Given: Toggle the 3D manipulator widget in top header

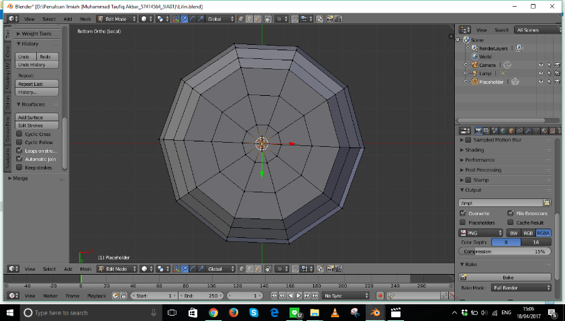Looking at the screenshot, I should 176,19.
